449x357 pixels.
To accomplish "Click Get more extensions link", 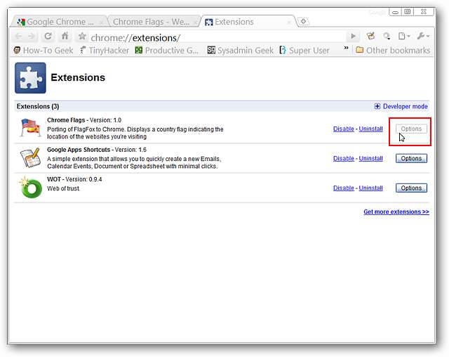I will [x=396, y=212].
